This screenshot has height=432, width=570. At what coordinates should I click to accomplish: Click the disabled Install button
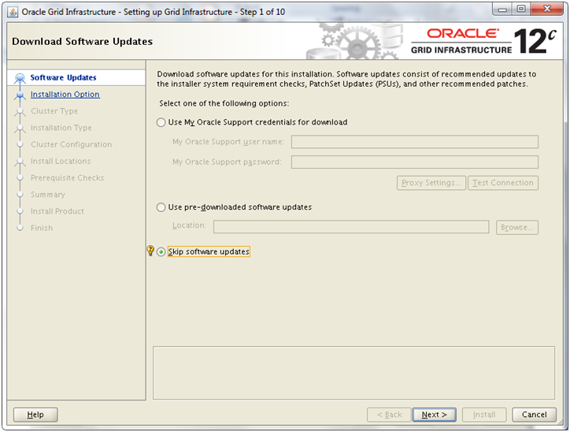click(x=484, y=415)
